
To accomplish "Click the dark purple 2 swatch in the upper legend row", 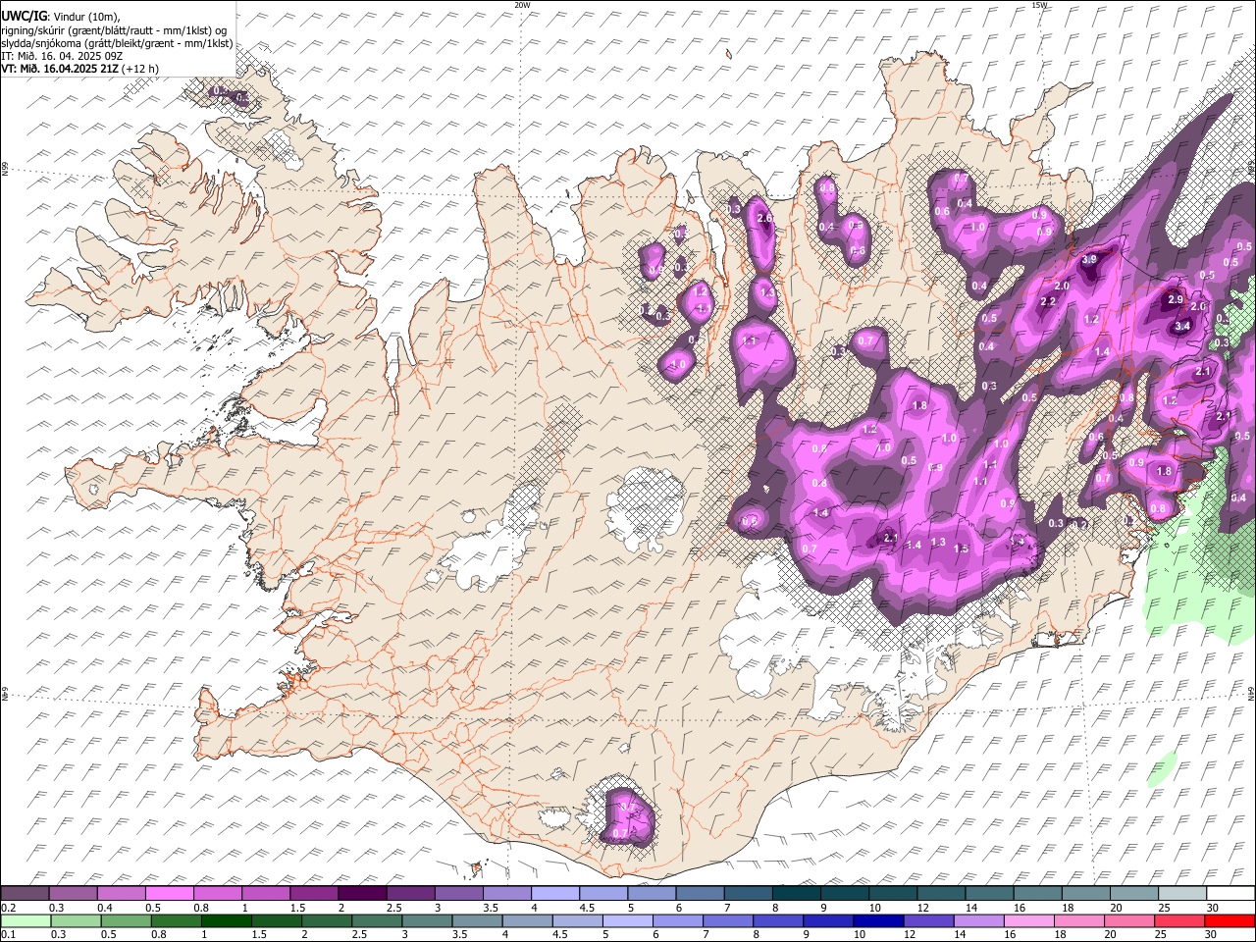I will 361,893.
